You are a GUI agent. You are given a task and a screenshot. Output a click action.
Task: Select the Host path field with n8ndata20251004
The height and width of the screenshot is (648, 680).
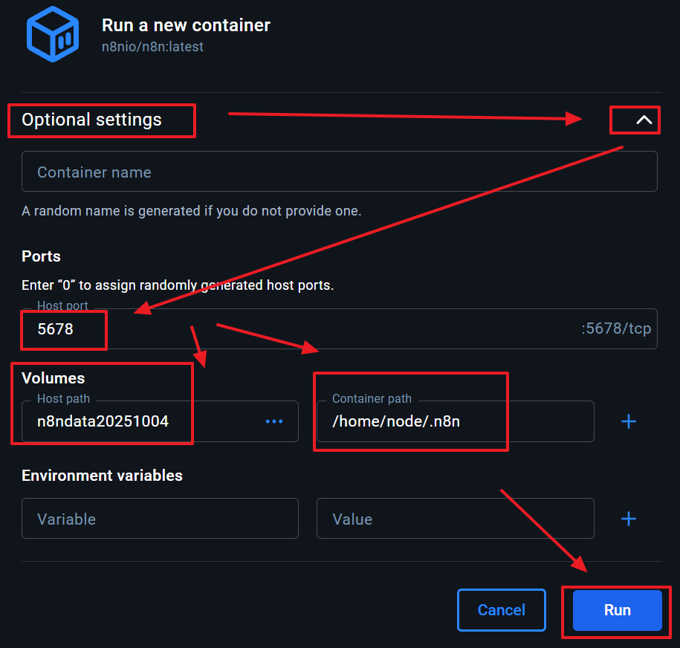[141, 421]
